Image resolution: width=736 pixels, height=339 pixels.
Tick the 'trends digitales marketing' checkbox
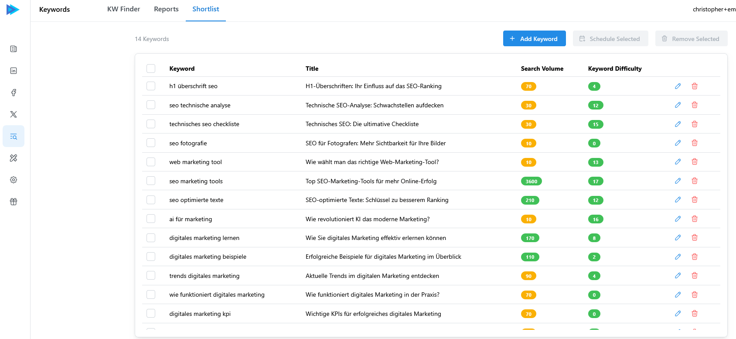click(151, 276)
